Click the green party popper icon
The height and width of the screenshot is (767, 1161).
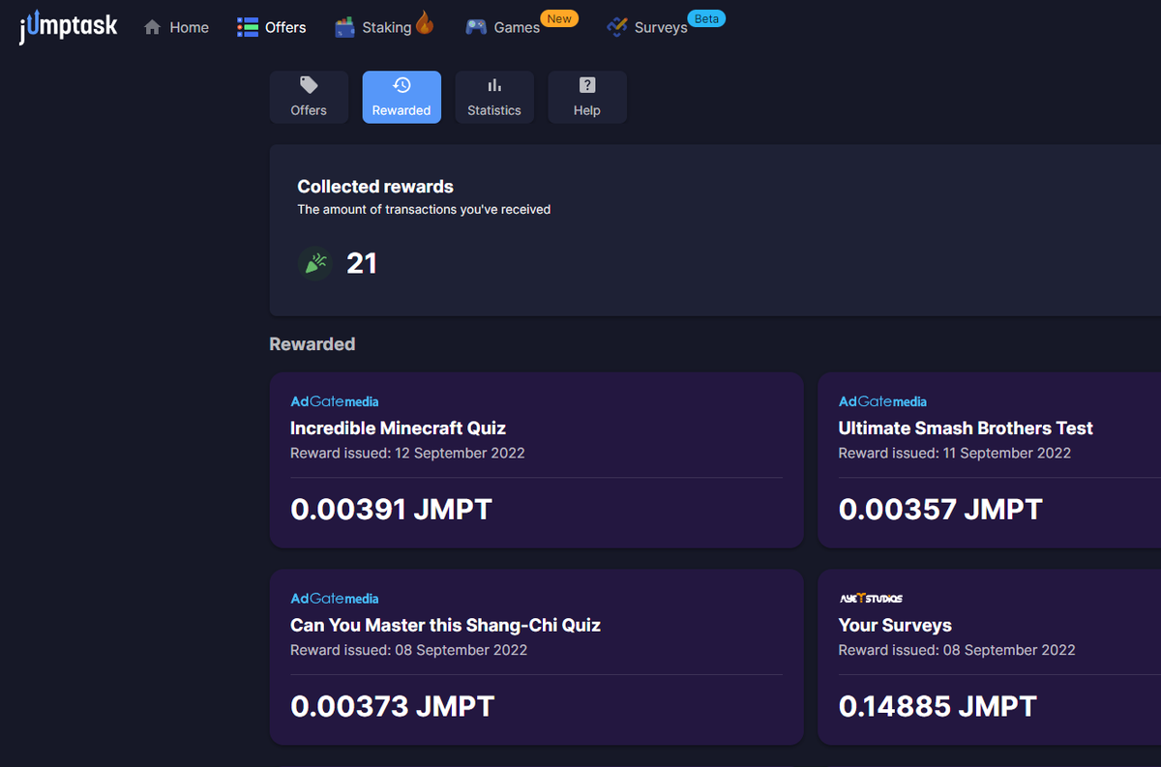pyautogui.click(x=315, y=263)
